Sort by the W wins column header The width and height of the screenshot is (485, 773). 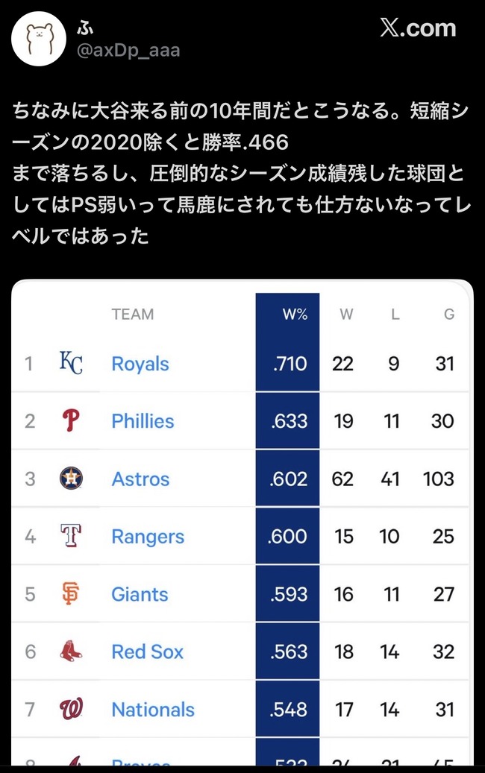[x=346, y=315]
